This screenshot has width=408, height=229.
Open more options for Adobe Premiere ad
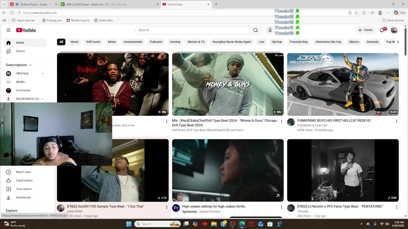(x=281, y=207)
